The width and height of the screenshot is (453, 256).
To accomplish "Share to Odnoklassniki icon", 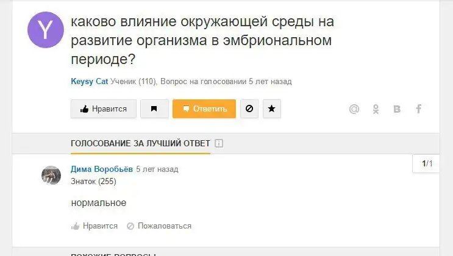I will (376, 109).
